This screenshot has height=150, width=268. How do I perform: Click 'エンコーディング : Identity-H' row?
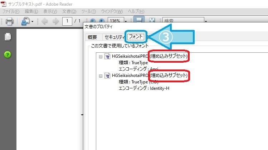coord(144,88)
